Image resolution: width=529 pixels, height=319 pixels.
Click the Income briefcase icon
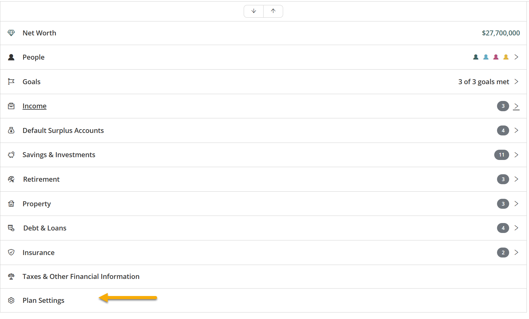click(11, 106)
